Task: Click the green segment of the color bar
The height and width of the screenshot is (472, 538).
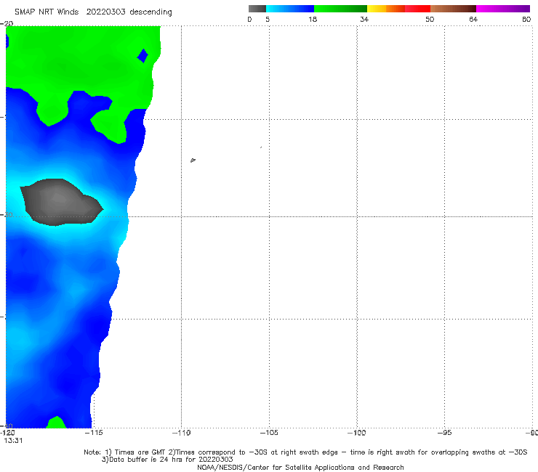Action: 340,9
